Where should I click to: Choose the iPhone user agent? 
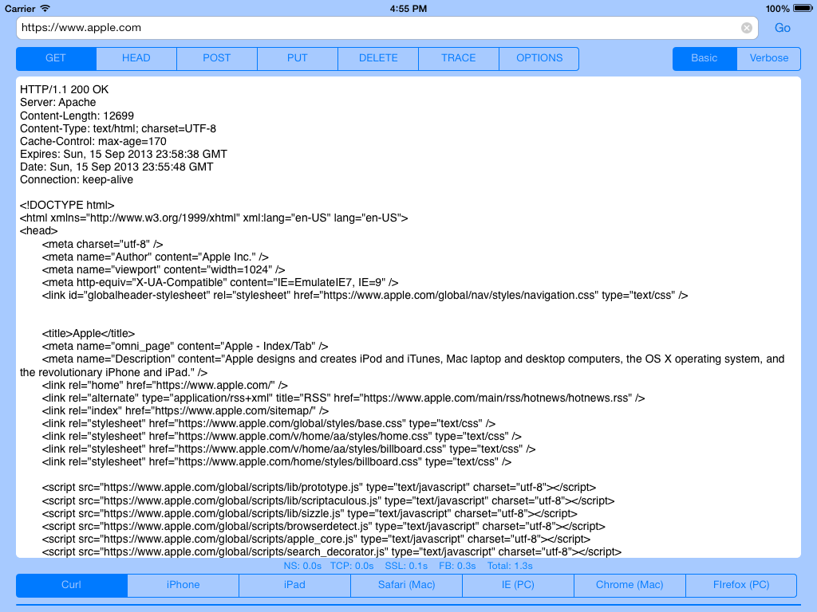pyautogui.click(x=183, y=585)
